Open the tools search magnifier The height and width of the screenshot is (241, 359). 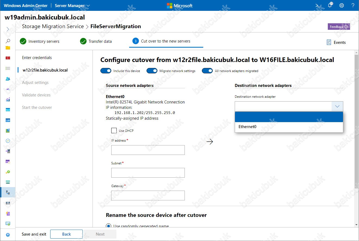tap(8, 41)
